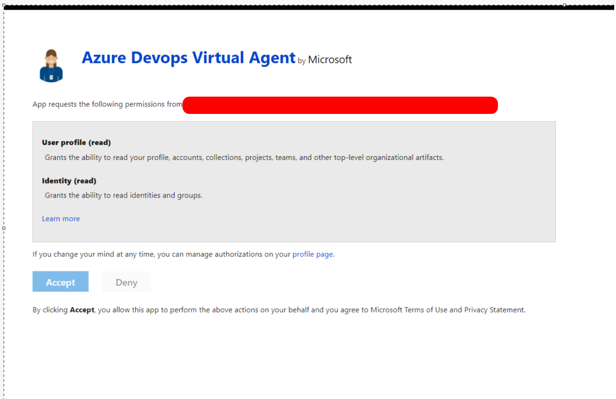This screenshot has height=399, width=616.
Task: Click the Deny button
Action: tap(126, 281)
